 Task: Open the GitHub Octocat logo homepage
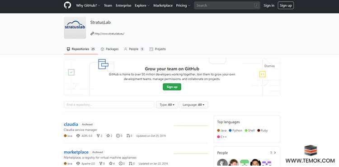coord(67,5)
